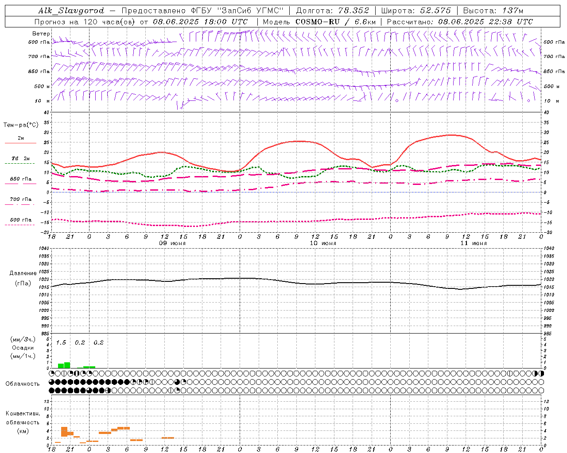
Task: Select the computed time Рассчитано: 08.06.2025 22:38 UTC
Action: click(x=460, y=22)
